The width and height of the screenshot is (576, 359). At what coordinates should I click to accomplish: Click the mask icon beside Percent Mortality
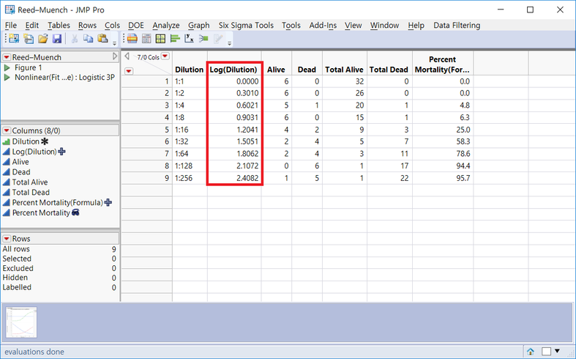75,213
